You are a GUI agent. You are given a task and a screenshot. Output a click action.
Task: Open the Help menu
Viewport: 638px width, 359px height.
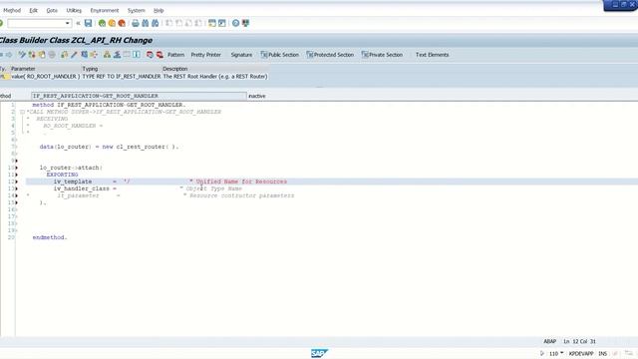pos(159,10)
